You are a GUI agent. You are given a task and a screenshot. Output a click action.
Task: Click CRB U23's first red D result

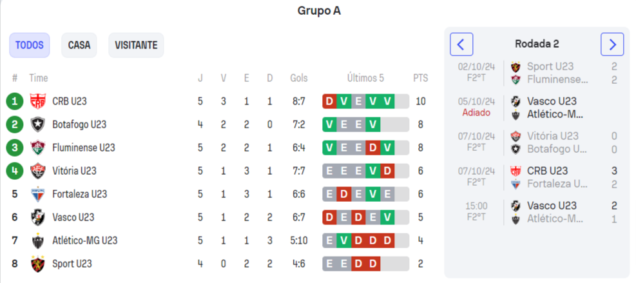click(329, 101)
